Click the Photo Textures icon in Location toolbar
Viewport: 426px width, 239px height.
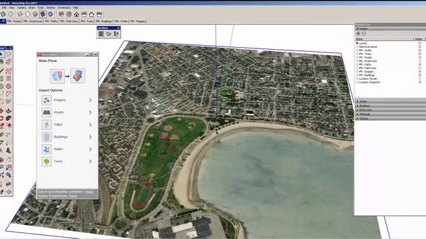[x=116, y=34]
